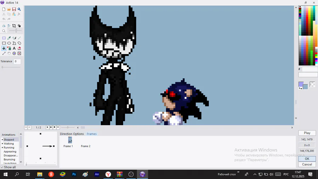Add a frame with plus button
Viewport: 318px width, 179px height.
(54, 127)
